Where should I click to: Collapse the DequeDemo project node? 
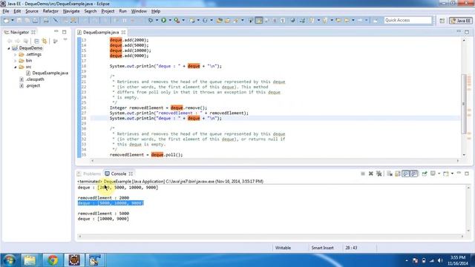click(9, 48)
